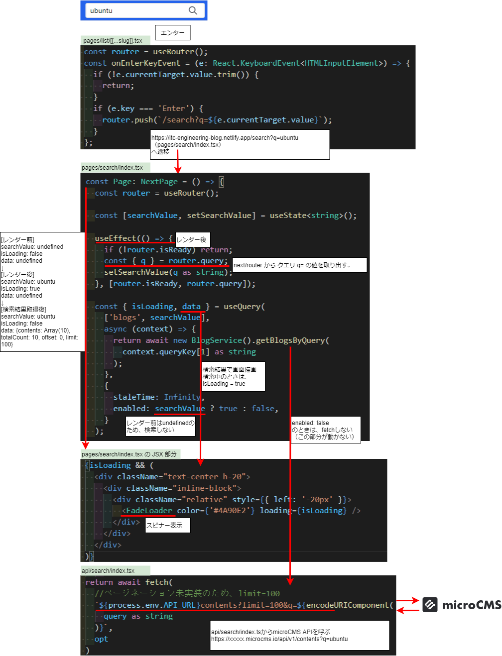Click the 'context.queryKey[1] as string' line
This screenshot has height=656, width=502.
click(x=189, y=352)
